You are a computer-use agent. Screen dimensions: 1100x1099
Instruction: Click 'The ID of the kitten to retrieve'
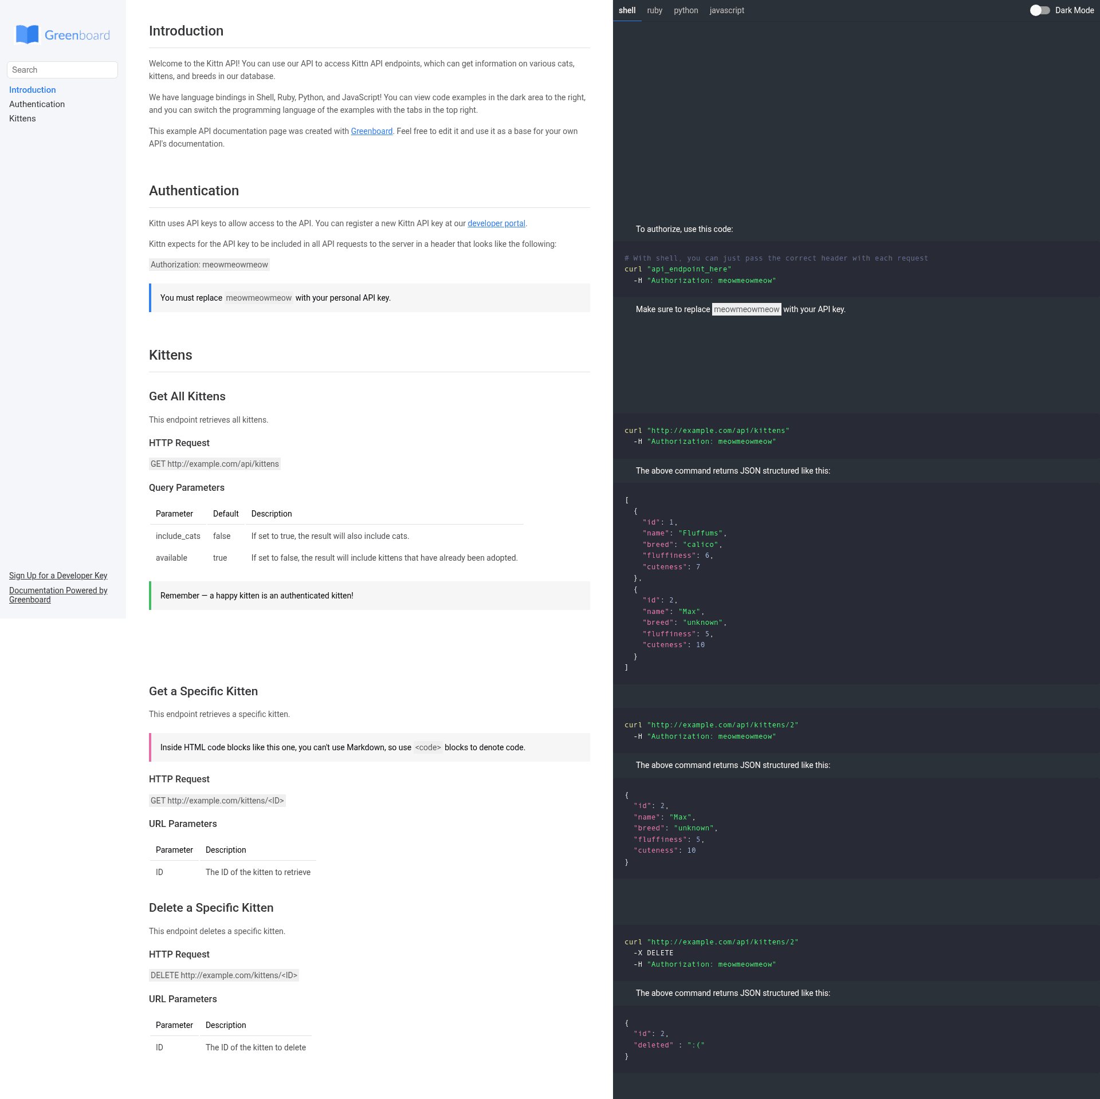[x=258, y=872]
